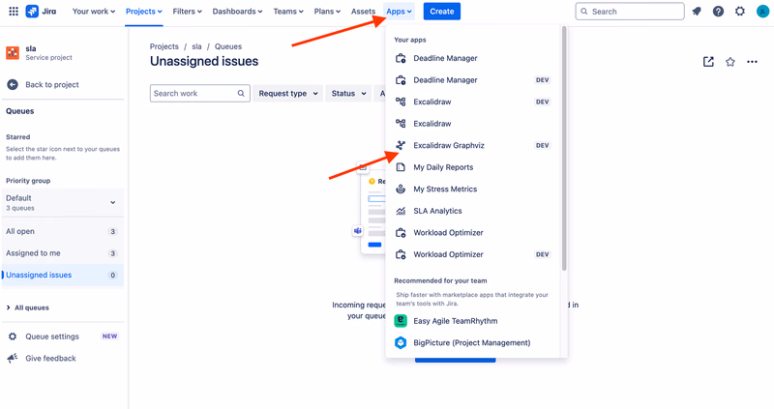Viewport: 774px width, 409px height.
Task: Click the search magnifier in Search work
Action: coord(241,93)
